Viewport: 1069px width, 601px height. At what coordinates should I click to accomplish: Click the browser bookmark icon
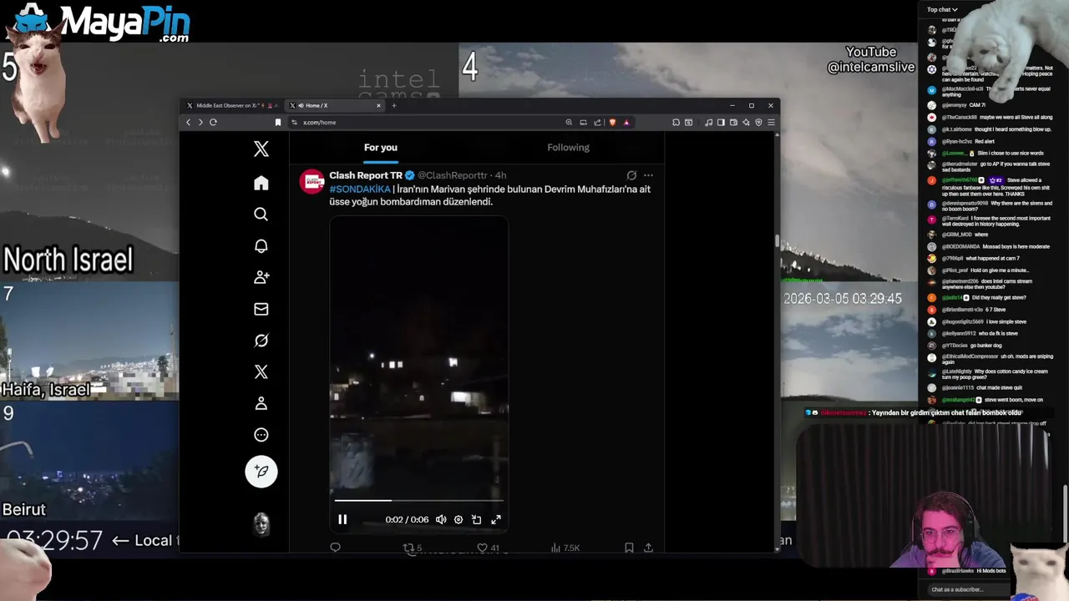point(278,122)
